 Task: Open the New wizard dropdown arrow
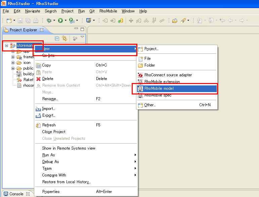click(14, 21)
